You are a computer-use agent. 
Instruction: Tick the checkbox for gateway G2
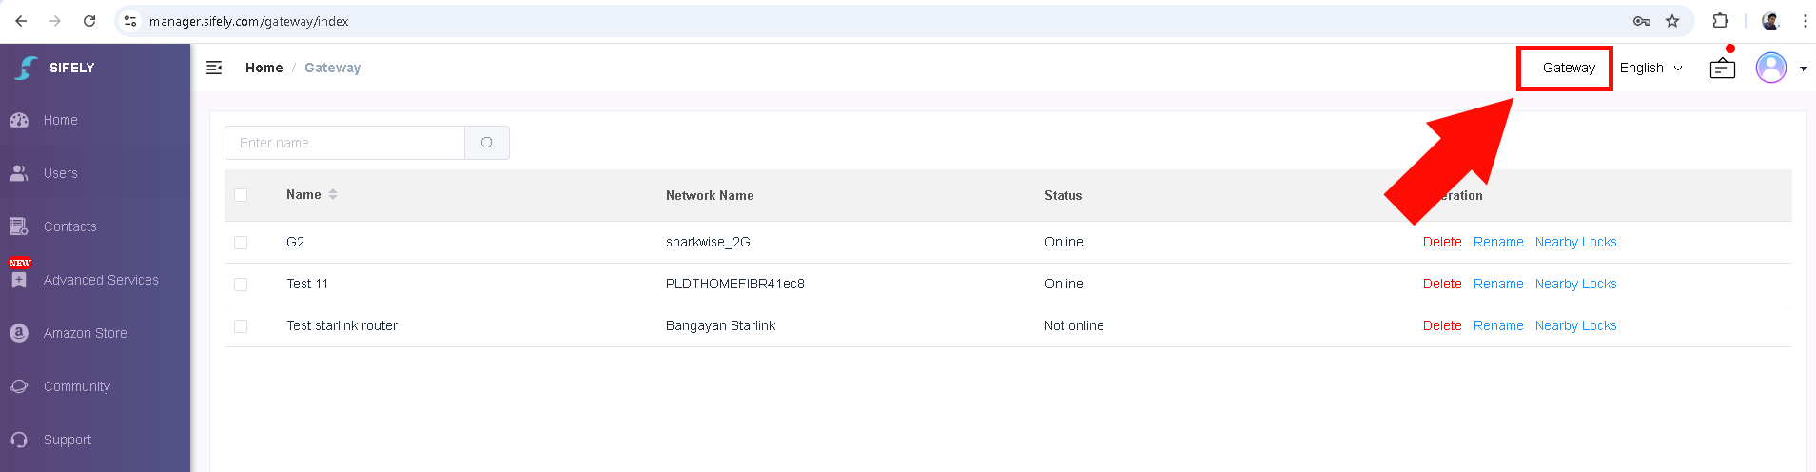241,243
